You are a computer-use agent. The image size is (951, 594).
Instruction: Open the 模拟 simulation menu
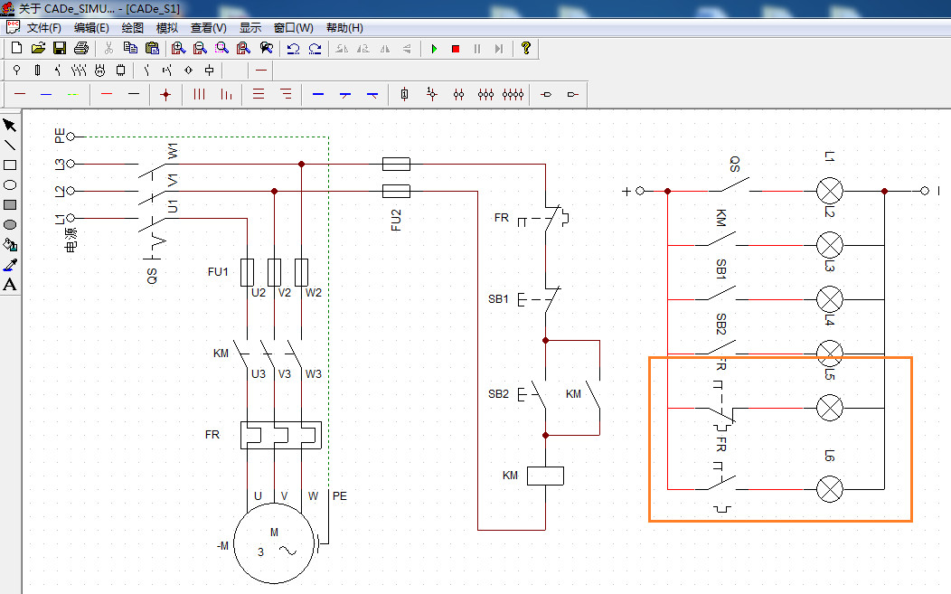point(166,27)
